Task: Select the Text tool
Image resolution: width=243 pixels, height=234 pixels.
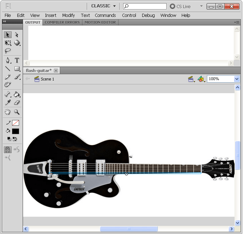Action: (x=17, y=60)
